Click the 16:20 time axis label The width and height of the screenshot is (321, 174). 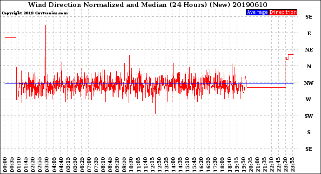click(x=201, y=165)
